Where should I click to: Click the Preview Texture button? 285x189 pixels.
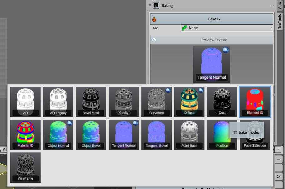212,40
